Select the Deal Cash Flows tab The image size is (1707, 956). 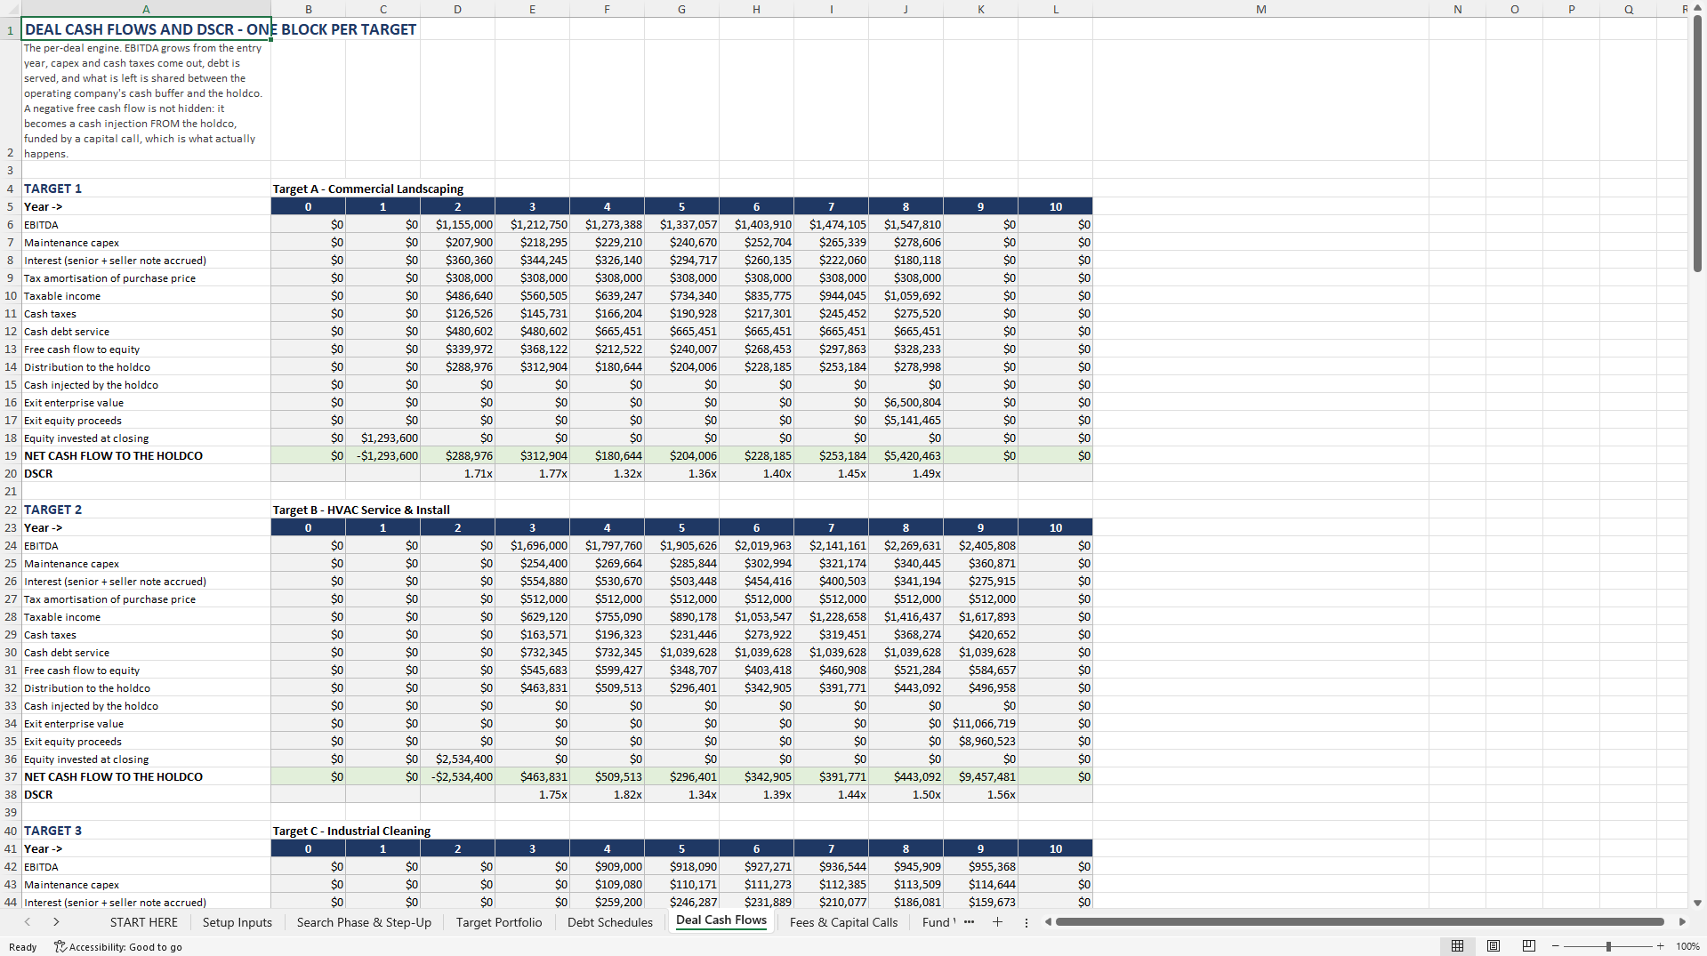click(x=721, y=920)
